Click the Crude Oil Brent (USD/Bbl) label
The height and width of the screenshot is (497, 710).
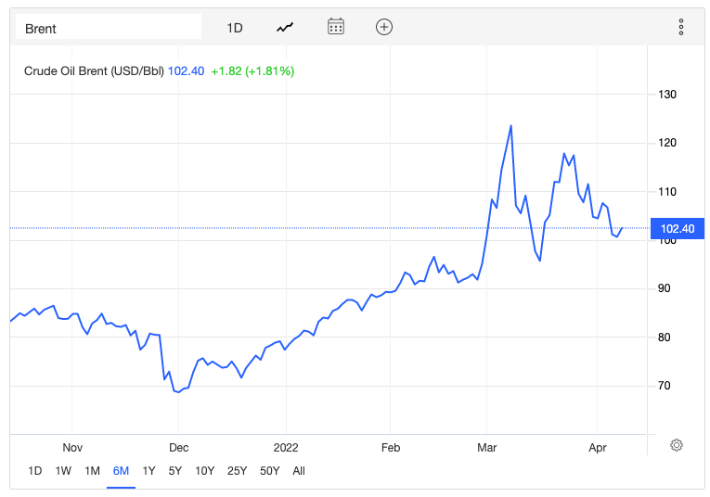(x=94, y=71)
